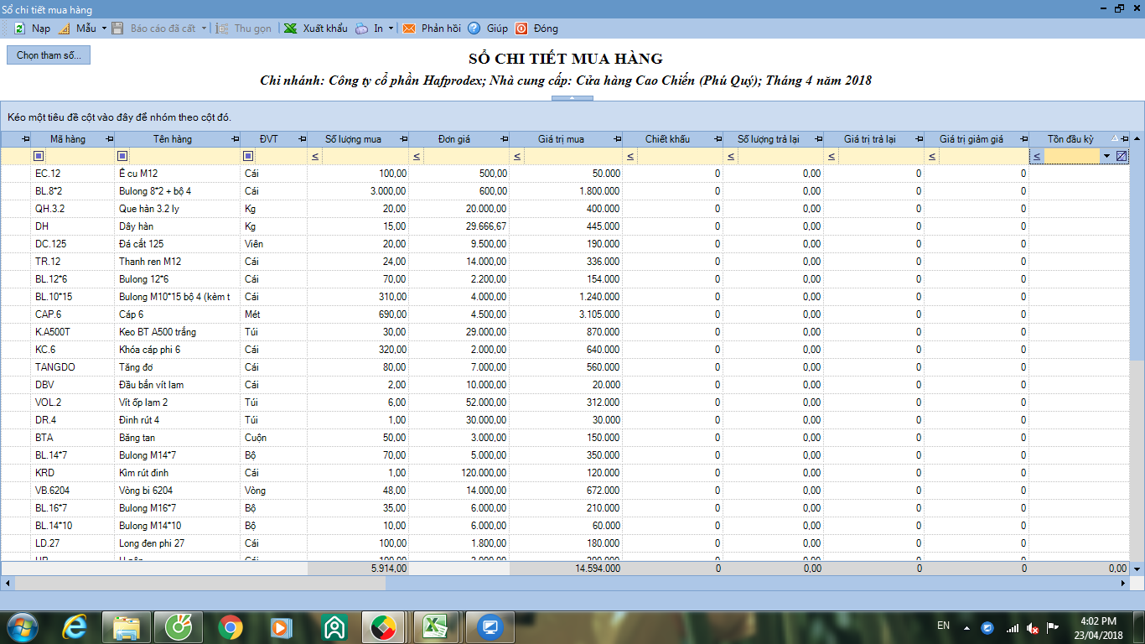This screenshot has width=1145, height=644.
Task: Reload data with the Nạp icon
Action: [x=19, y=28]
